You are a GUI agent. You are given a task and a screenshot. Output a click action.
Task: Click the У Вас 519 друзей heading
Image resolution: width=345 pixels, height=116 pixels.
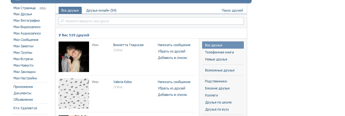click(74, 35)
